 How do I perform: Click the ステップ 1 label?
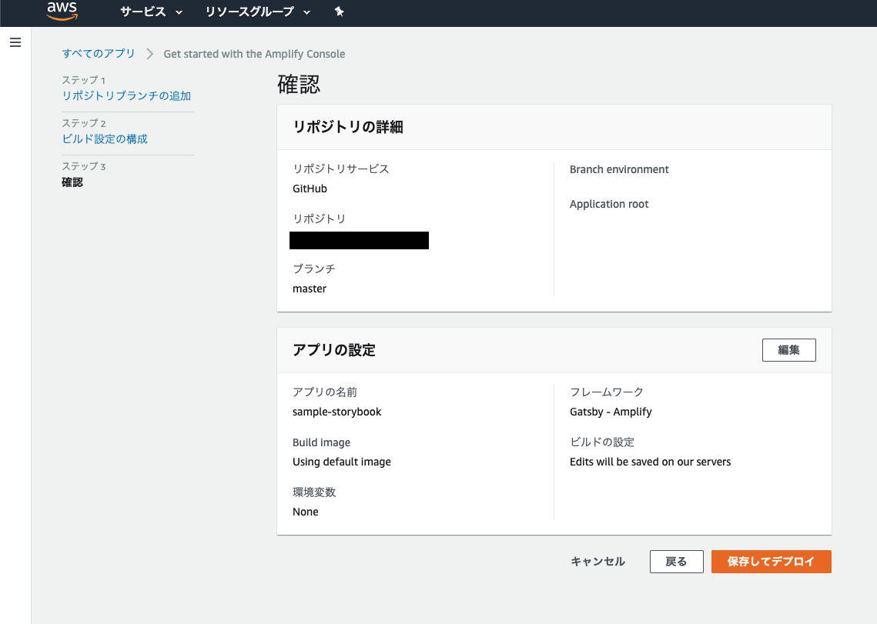click(x=83, y=80)
